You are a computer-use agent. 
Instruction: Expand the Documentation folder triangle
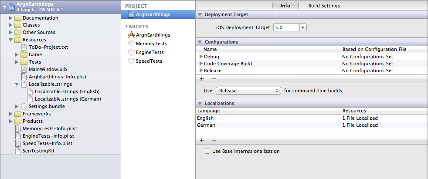(11, 18)
